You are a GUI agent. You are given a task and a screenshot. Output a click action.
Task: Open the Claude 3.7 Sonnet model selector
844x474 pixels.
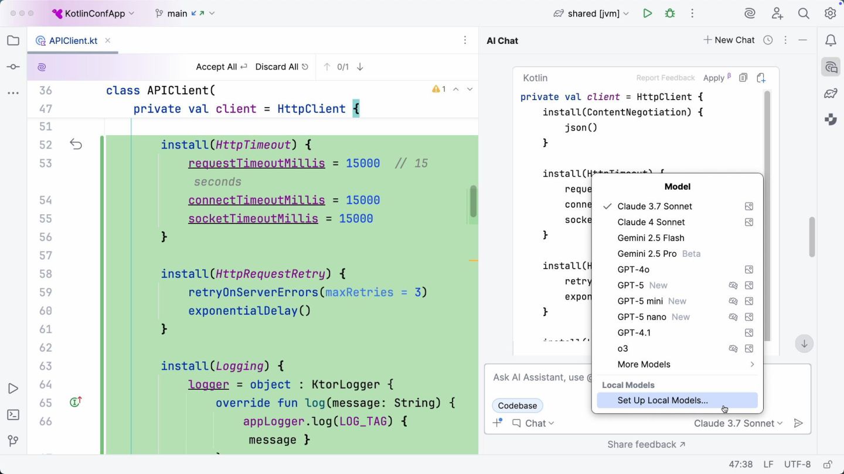point(738,423)
